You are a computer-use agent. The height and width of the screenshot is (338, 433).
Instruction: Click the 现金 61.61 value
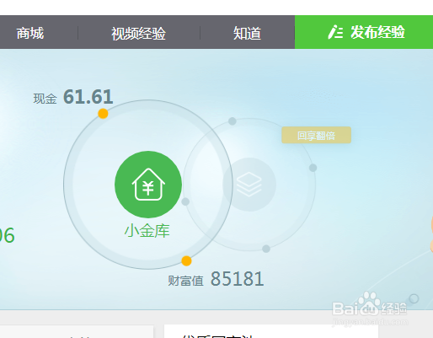[88, 97]
